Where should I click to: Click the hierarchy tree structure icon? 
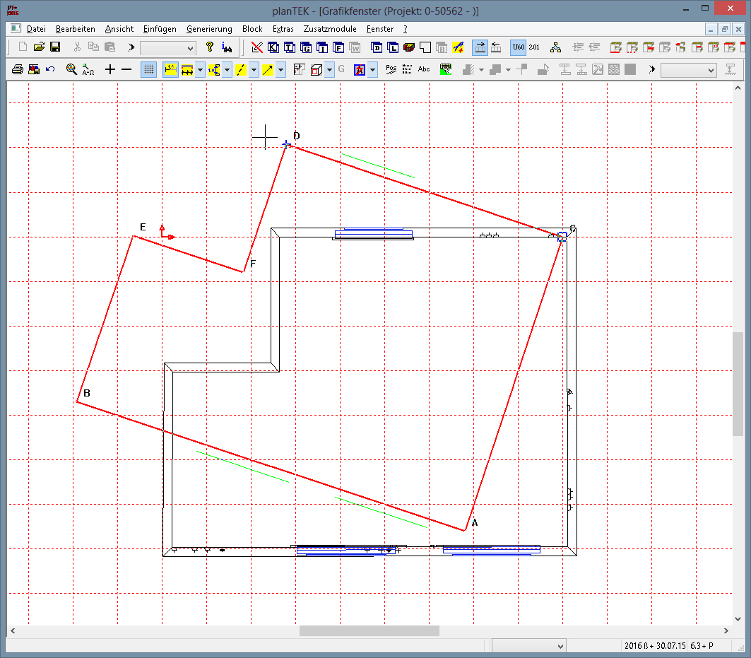(x=556, y=47)
